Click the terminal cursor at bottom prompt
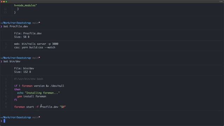224x126 pixels. coord(5,121)
